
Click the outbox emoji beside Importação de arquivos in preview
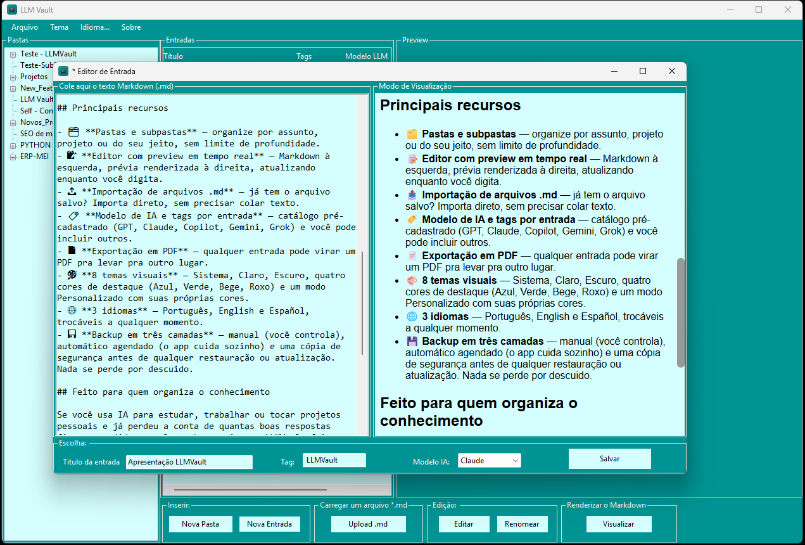click(x=412, y=195)
